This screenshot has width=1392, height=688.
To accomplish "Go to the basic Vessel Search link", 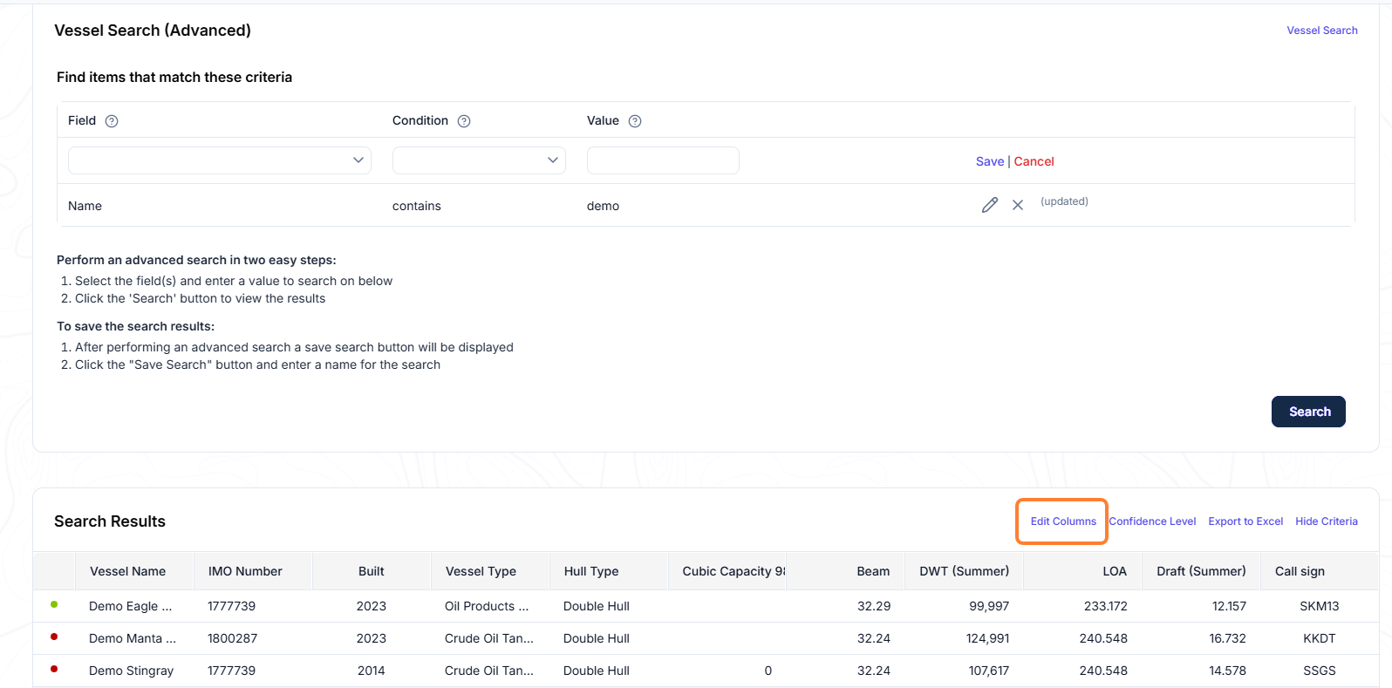I will tap(1322, 31).
